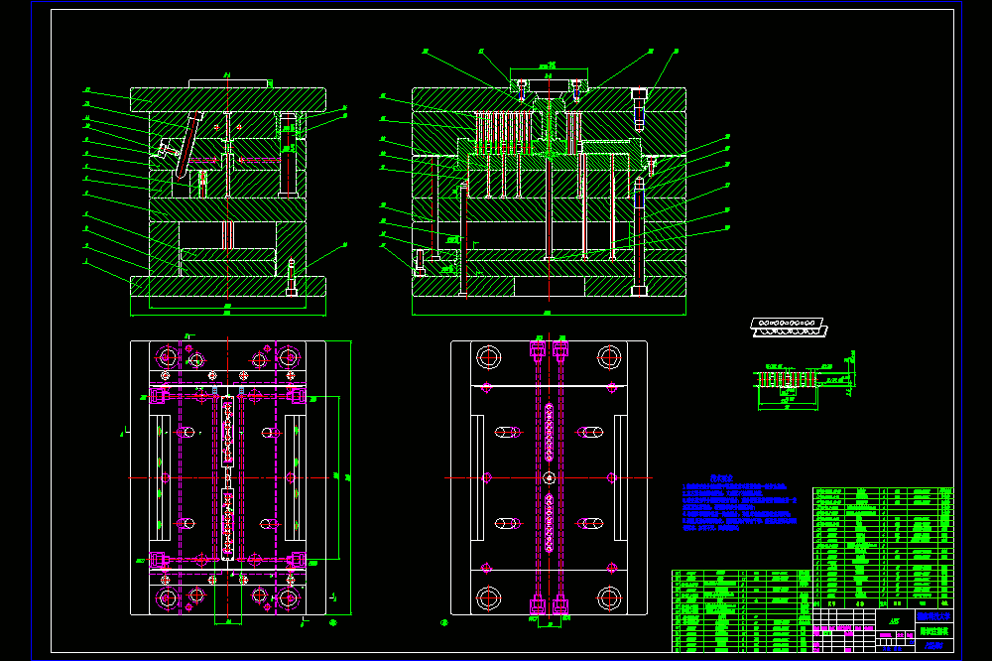
Task: Click the blue technical notes paragraph
Action: coord(739,507)
